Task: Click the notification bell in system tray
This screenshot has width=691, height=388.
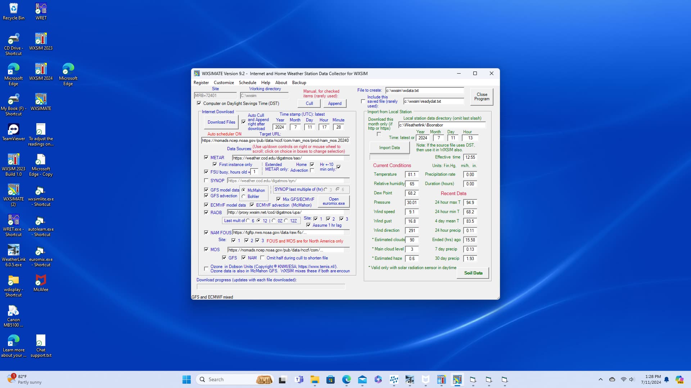Action: (x=667, y=379)
